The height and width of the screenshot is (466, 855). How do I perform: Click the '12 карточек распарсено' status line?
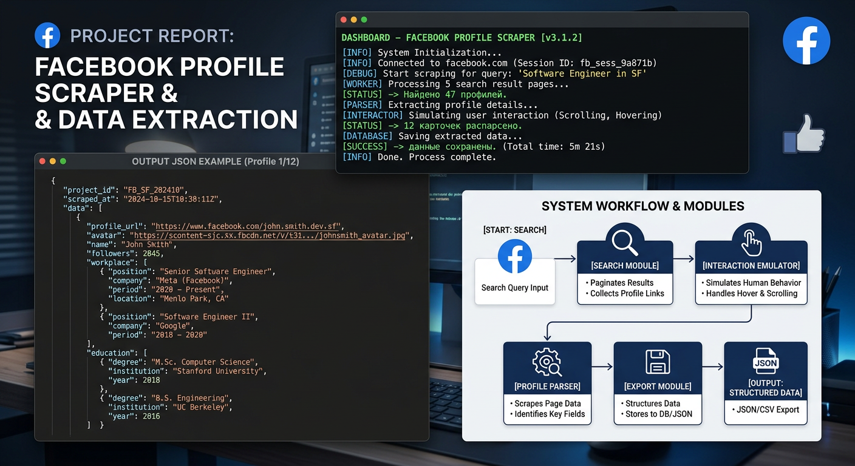[432, 126]
